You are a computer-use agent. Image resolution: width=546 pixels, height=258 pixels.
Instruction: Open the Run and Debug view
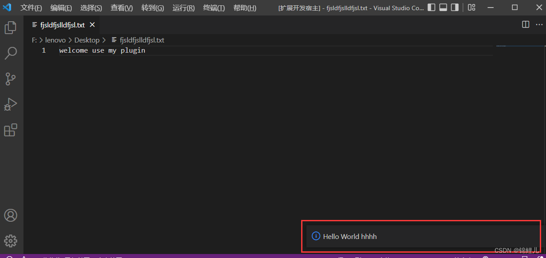tap(10, 104)
